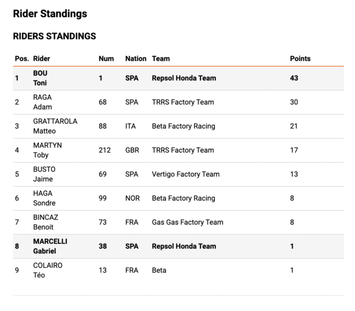Select BINCAZ Benoit rider row
The height and width of the screenshot is (311, 355).
coord(179,222)
